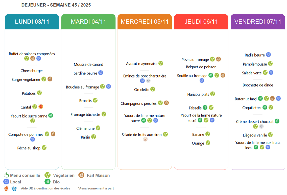287x195 pixels.
Task: Click the bio icon next to Faisselle
Action: coord(205,108)
